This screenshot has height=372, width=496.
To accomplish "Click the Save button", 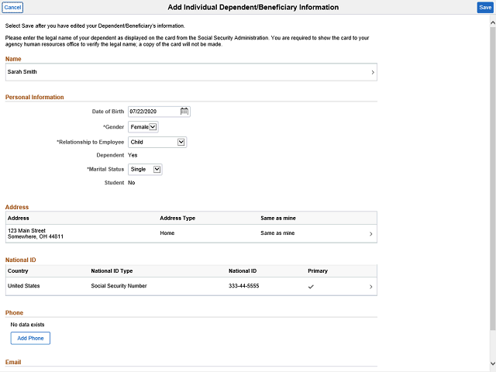I will coord(485,7).
